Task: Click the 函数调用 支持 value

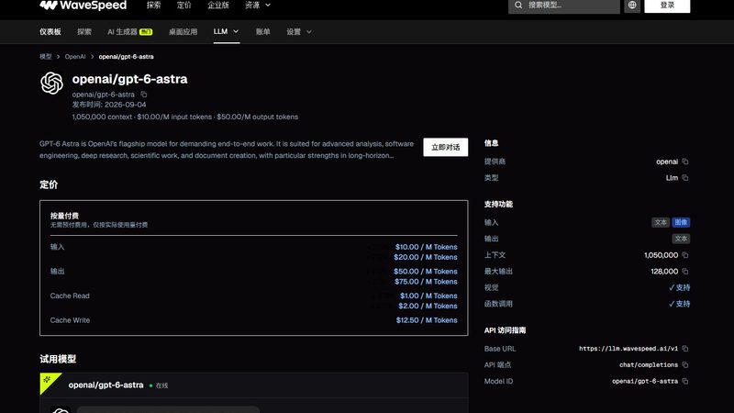Action: coord(679,304)
